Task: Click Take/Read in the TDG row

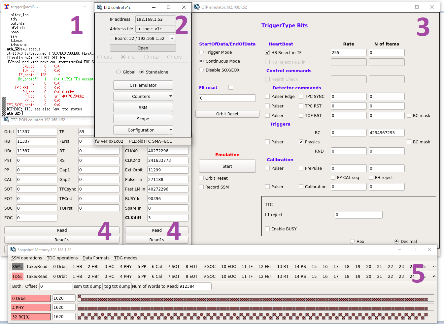Action: pos(37,276)
